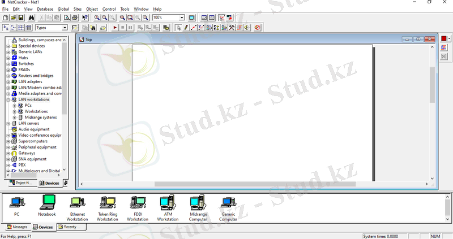Click the context Help arrow icon
The image size is (453, 239).
coord(84,18)
